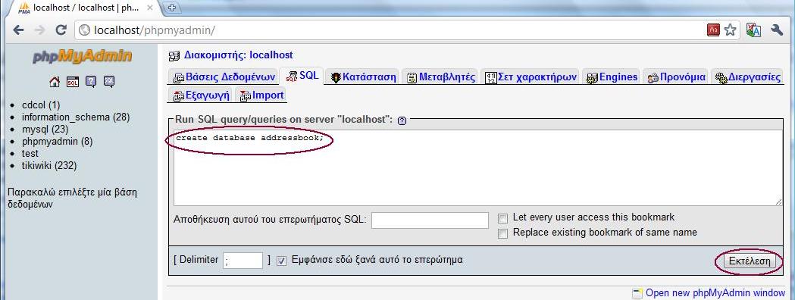Screen dimensions: 795x300
Task: Open the Σετ χαρακτήρων tab
Action: click(531, 77)
